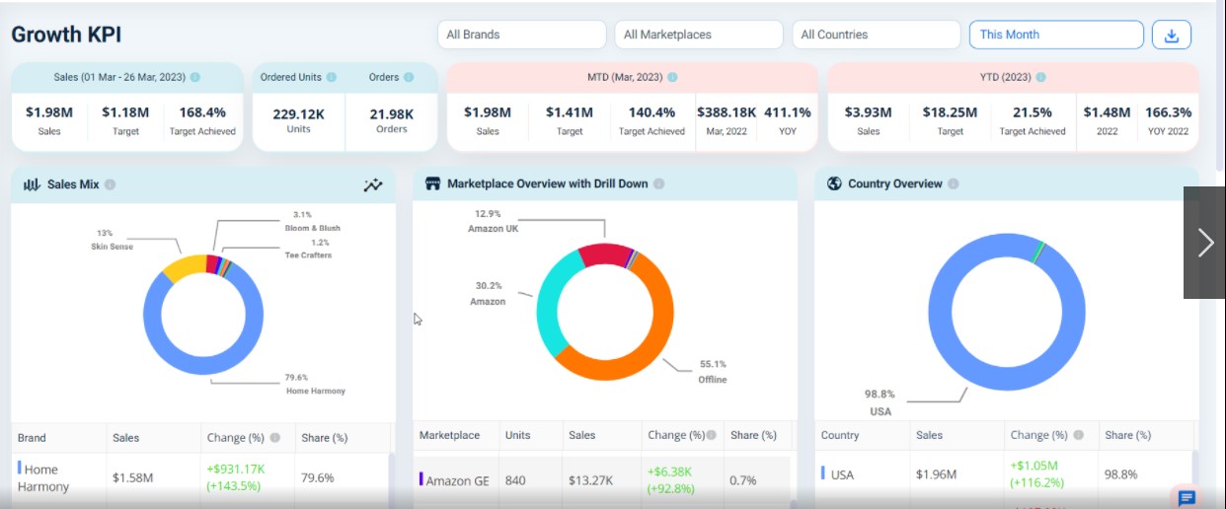Image resolution: width=1226 pixels, height=509 pixels.
Task: Click info icon beside Sales Mix title
Action: 110,184
